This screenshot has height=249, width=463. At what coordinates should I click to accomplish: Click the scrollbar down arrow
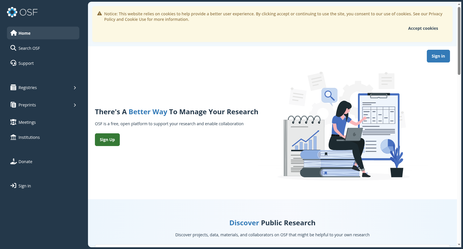[459, 245]
